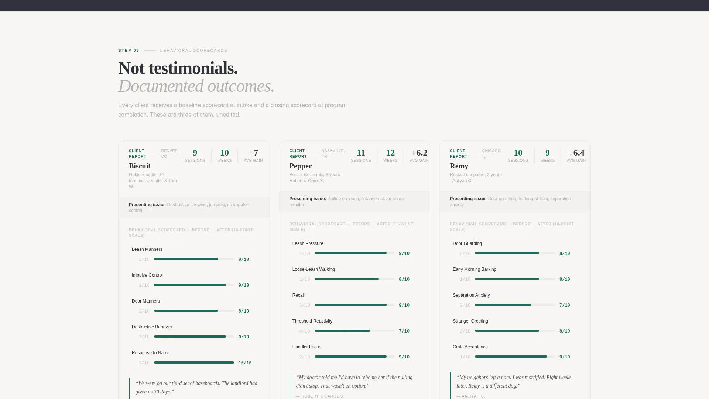Click the 'Documented outcomes.' italic heading
The image size is (709, 399).
coord(196,86)
